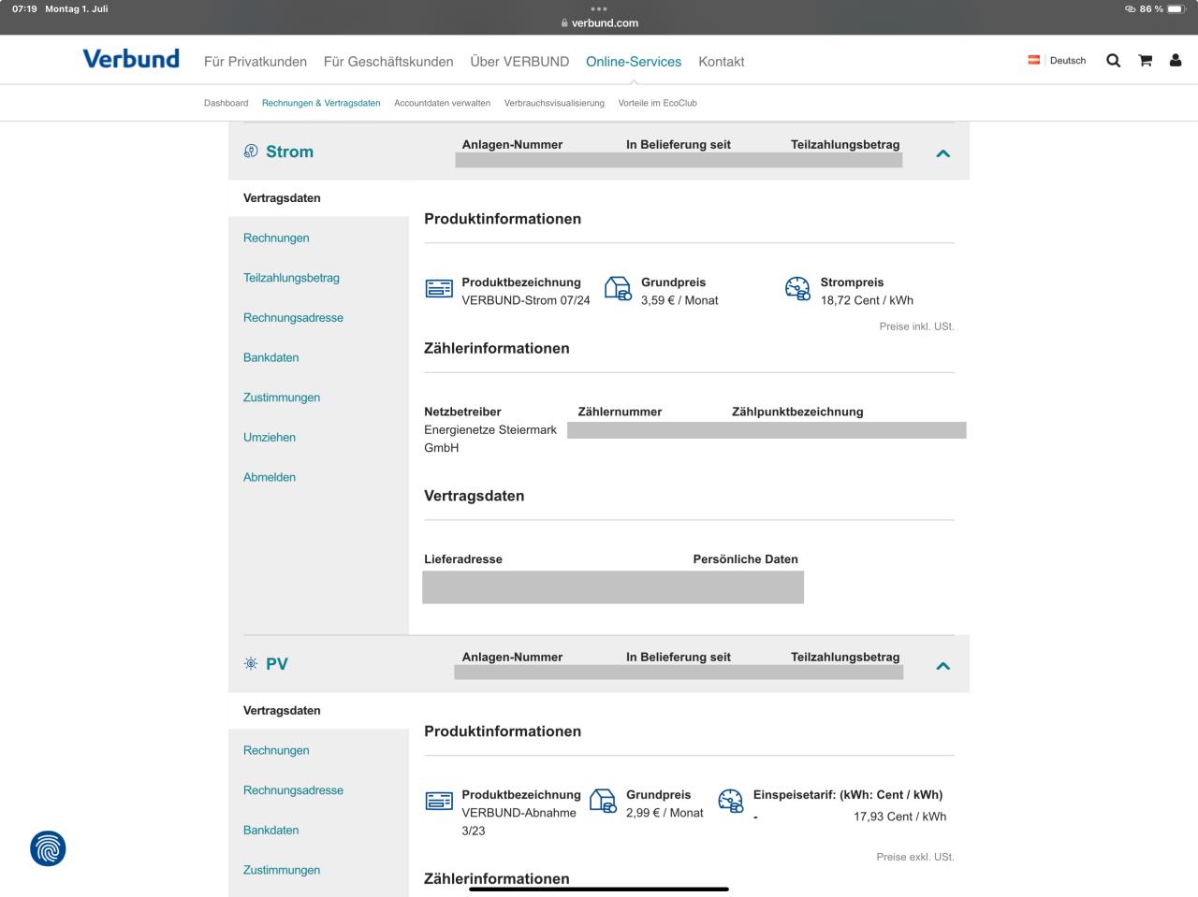Click the PV sun icon
This screenshot has height=897, width=1198.
250,664
